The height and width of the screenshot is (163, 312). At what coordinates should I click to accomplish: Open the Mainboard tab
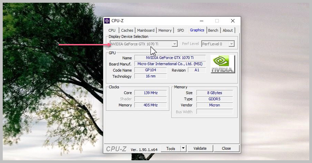[x=146, y=30]
